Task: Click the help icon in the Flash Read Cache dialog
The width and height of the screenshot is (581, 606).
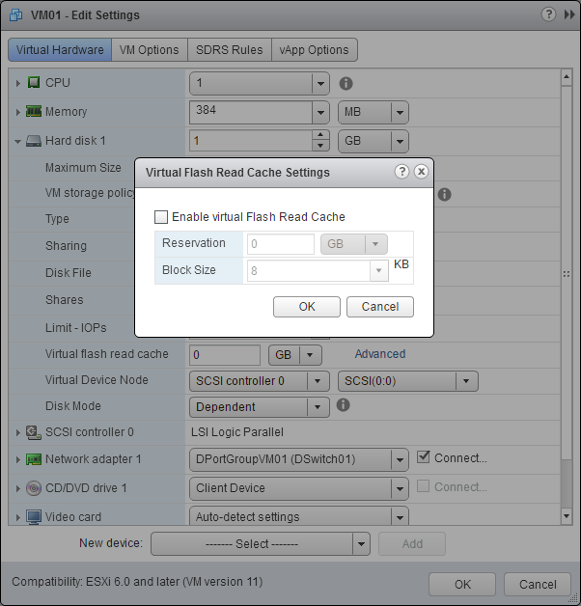Action: click(x=402, y=172)
